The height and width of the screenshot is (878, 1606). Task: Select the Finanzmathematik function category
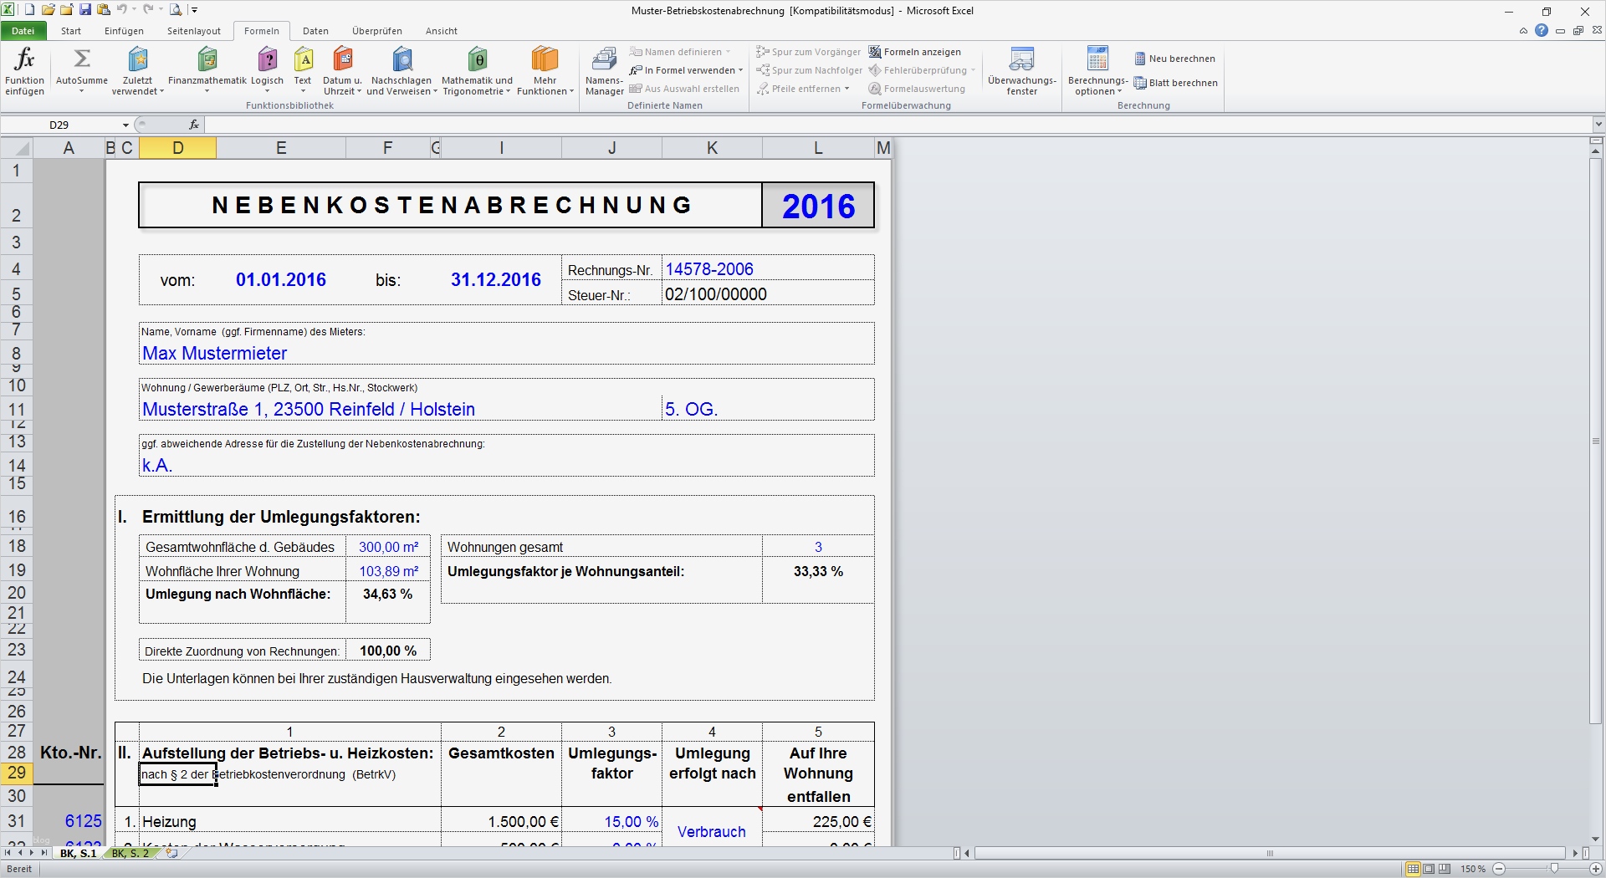coord(206,71)
